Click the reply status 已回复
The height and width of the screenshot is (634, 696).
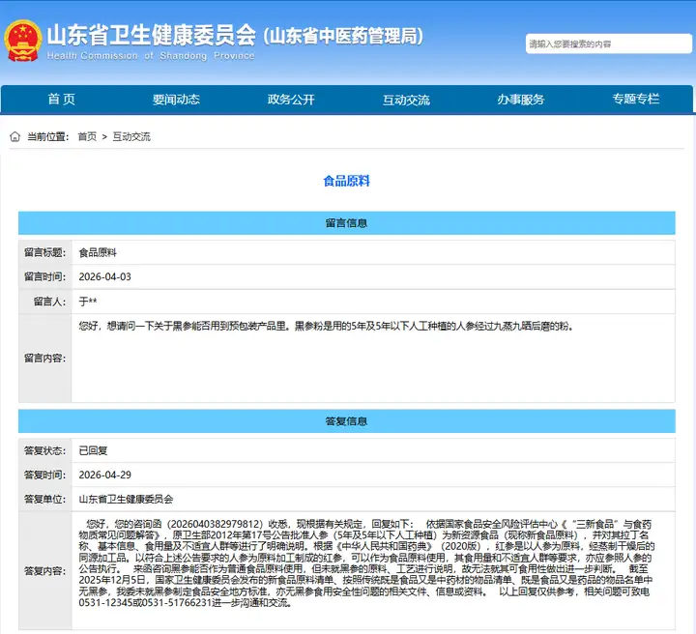pyautogui.click(x=93, y=450)
